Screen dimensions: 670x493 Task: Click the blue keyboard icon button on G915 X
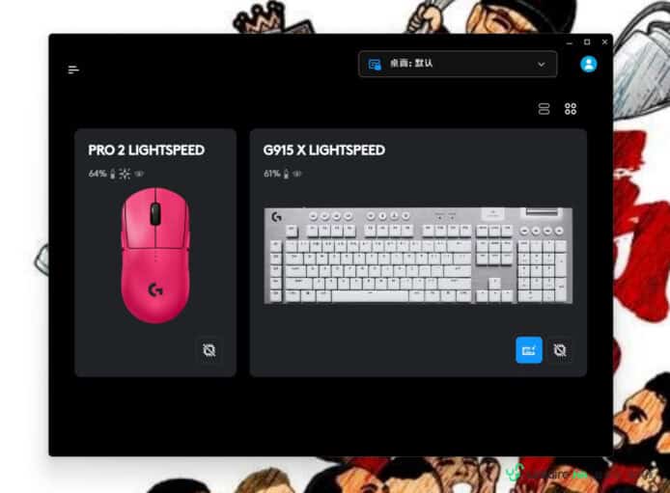pos(529,350)
